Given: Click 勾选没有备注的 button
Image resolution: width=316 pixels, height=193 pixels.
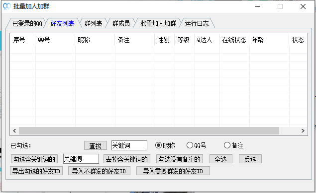Looking at the screenshot, I should click(180, 159).
